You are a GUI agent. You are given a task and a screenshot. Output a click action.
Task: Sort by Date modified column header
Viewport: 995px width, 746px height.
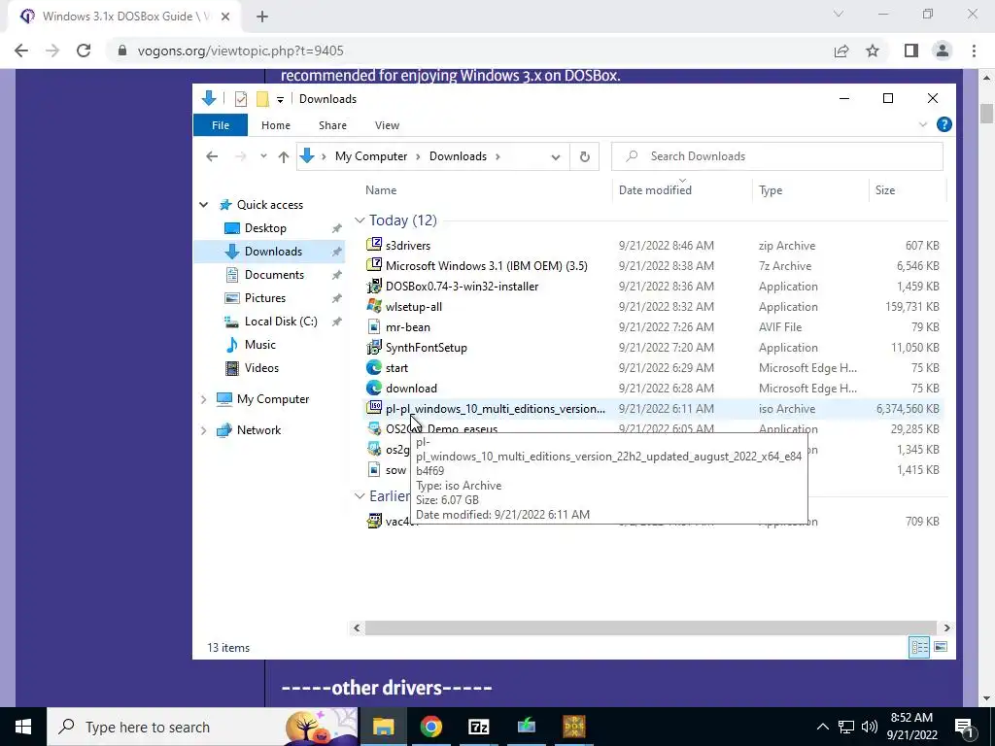682,190
